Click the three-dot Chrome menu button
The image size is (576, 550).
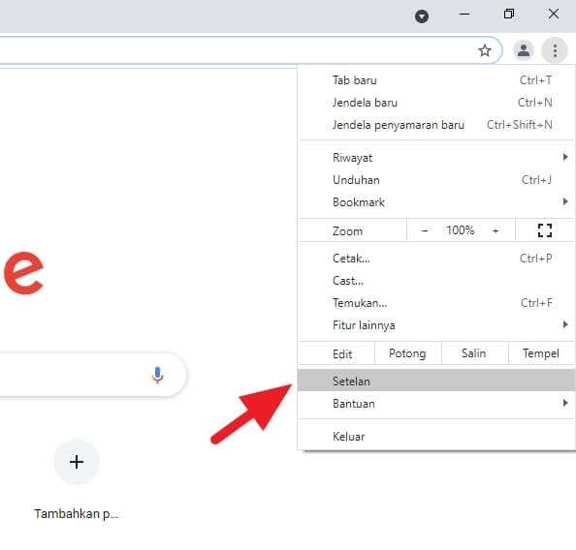pyautogui.click(x=555, y=50)
